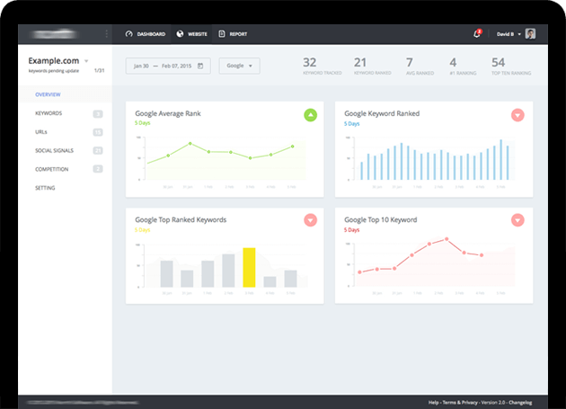
Task: Expand the Example.com site dropdown
Action: [86, 61]
